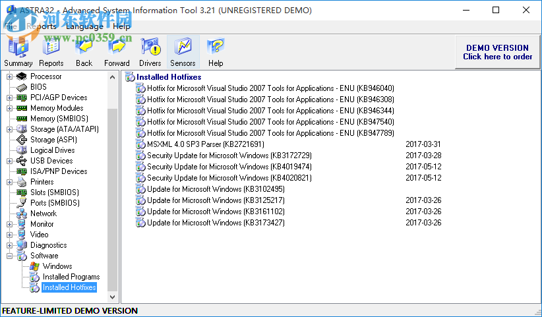Screen dimensions: 542x317
Task: Click the date 2017-03-28
Action: tap(423, 156)
